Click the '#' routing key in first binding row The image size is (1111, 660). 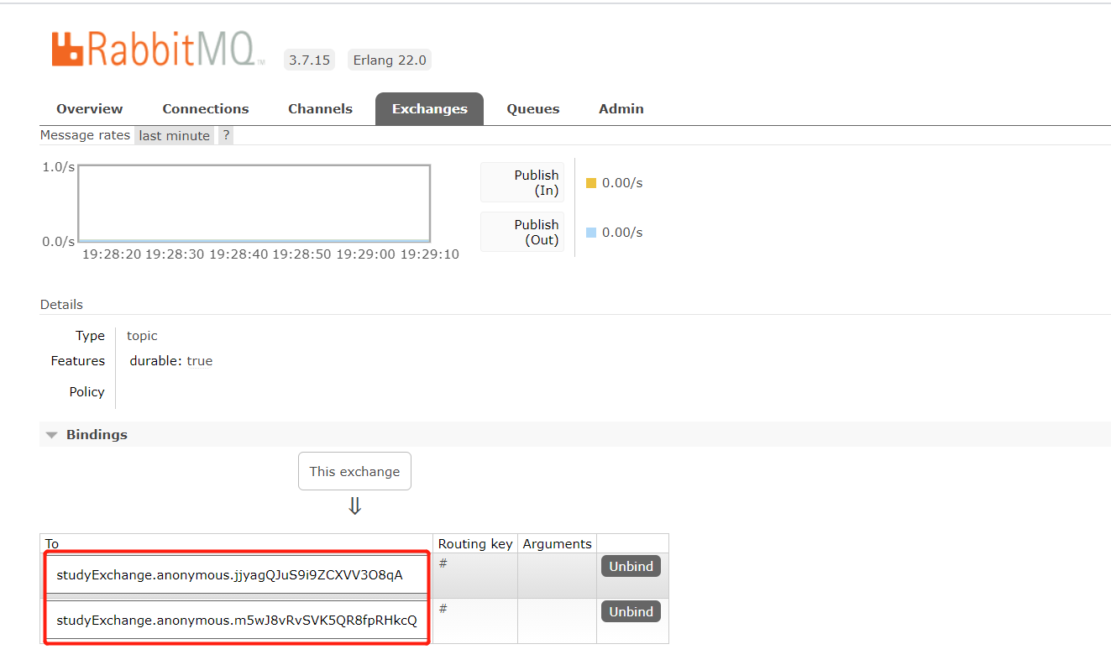pos(443,563)
